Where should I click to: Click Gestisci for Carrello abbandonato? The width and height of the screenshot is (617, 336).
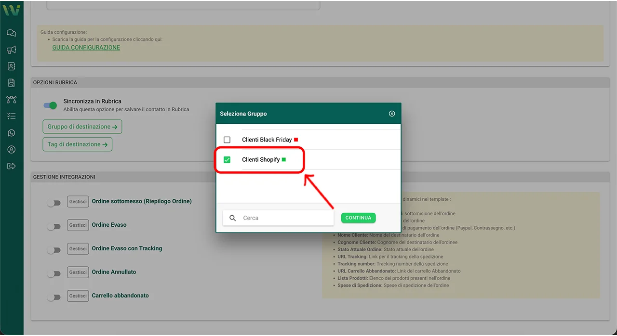[78, 296]
